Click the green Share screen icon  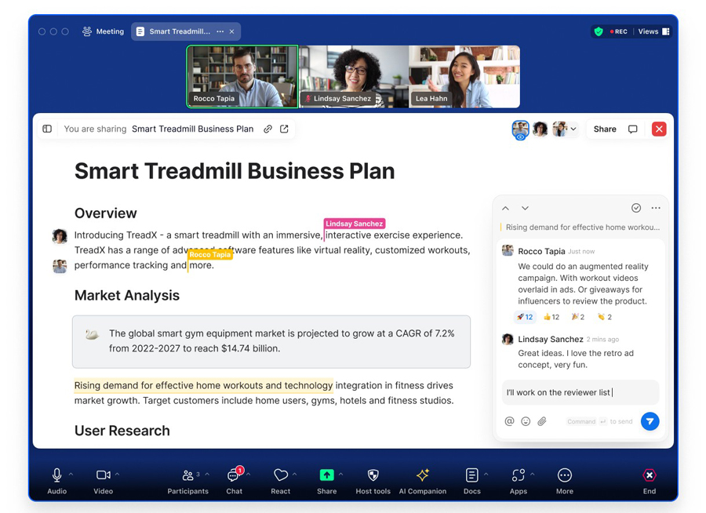coord(327,475)
